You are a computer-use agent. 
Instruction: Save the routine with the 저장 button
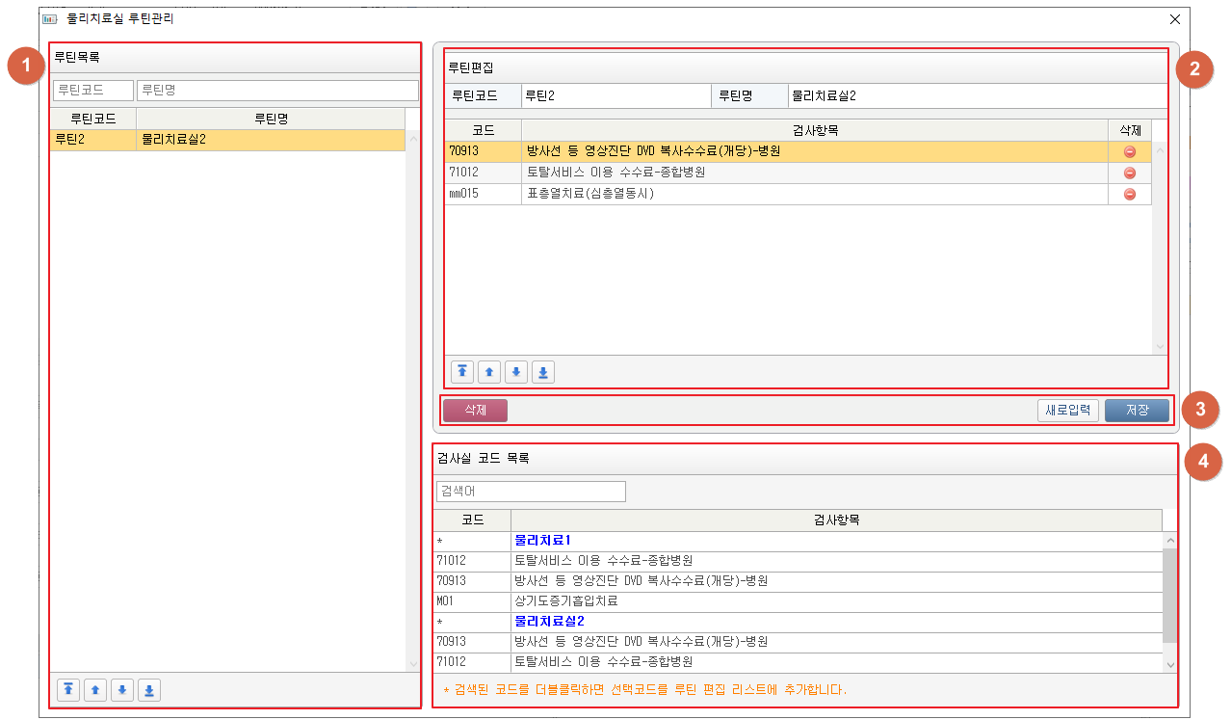[x=1137, y=411]
